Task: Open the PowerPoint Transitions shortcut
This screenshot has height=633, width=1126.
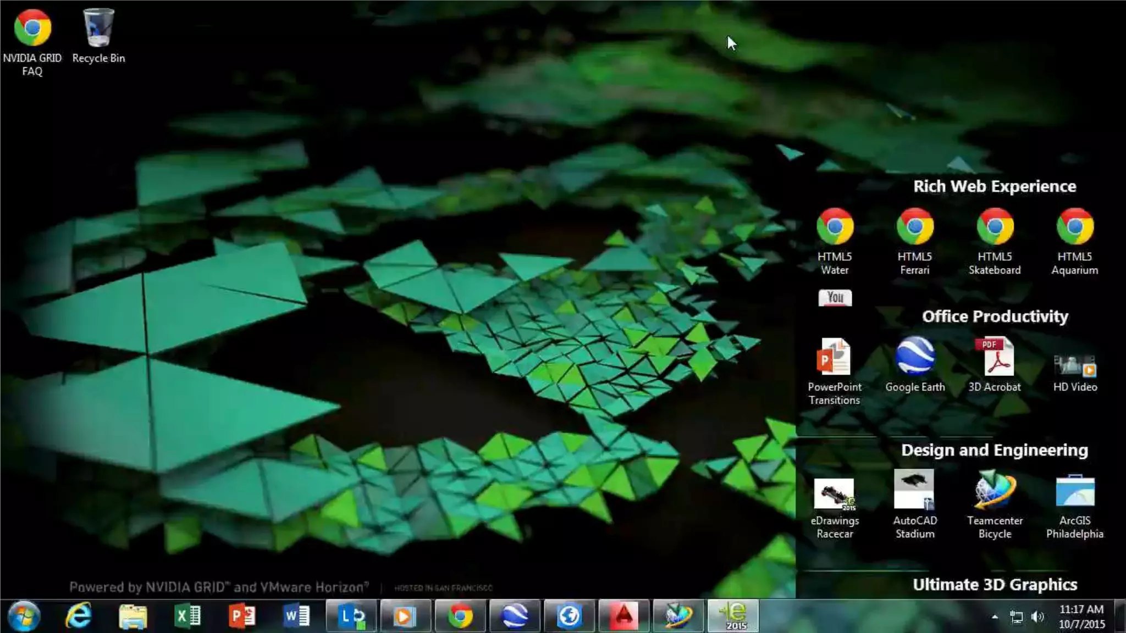Action: 834,357
